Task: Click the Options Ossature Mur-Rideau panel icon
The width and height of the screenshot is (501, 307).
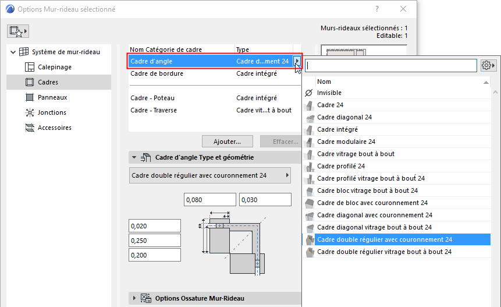Action: [146, 298]
